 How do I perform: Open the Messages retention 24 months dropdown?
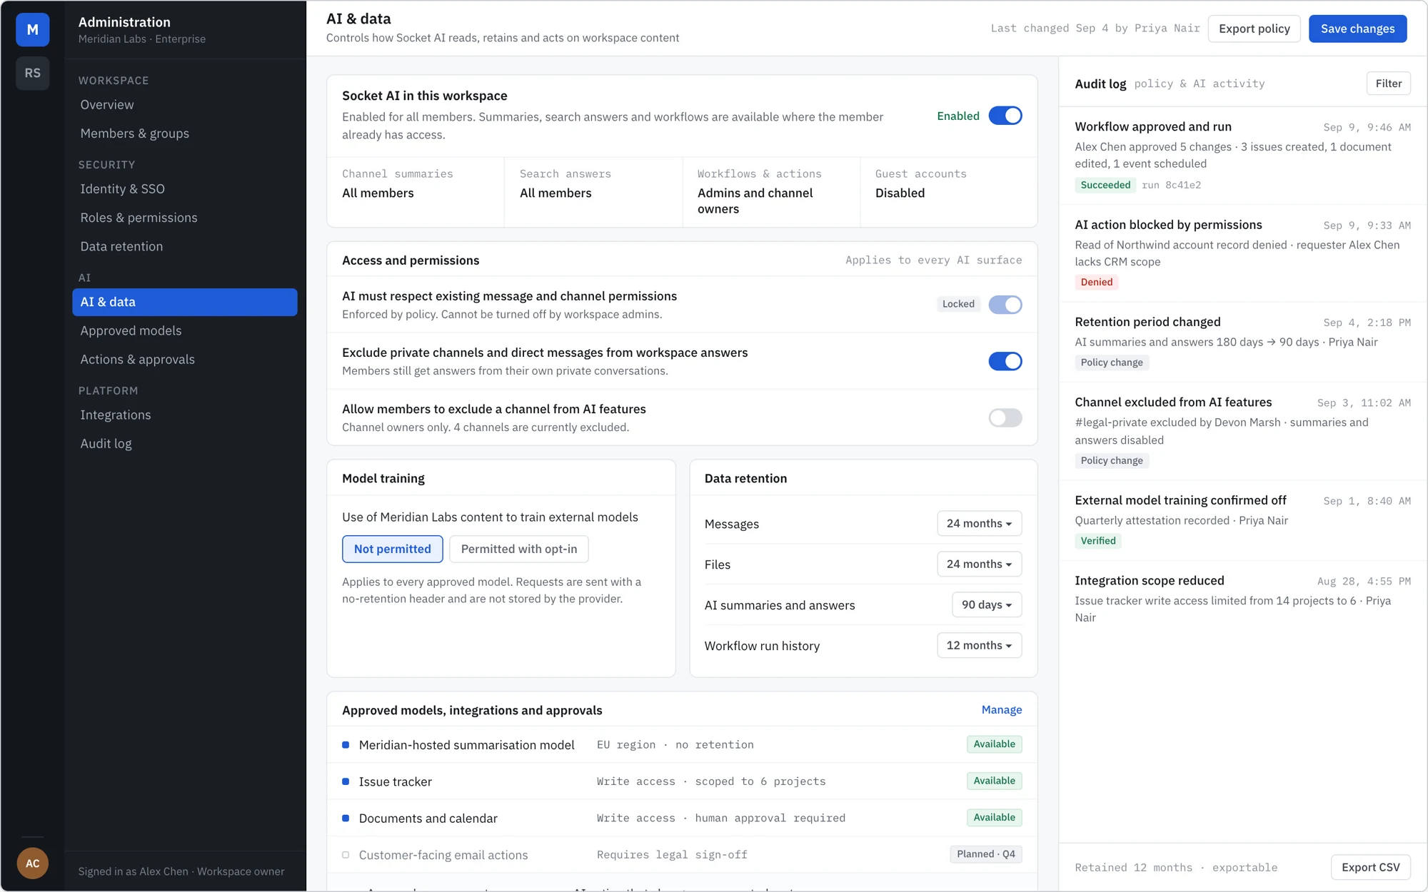pos(979,523)
